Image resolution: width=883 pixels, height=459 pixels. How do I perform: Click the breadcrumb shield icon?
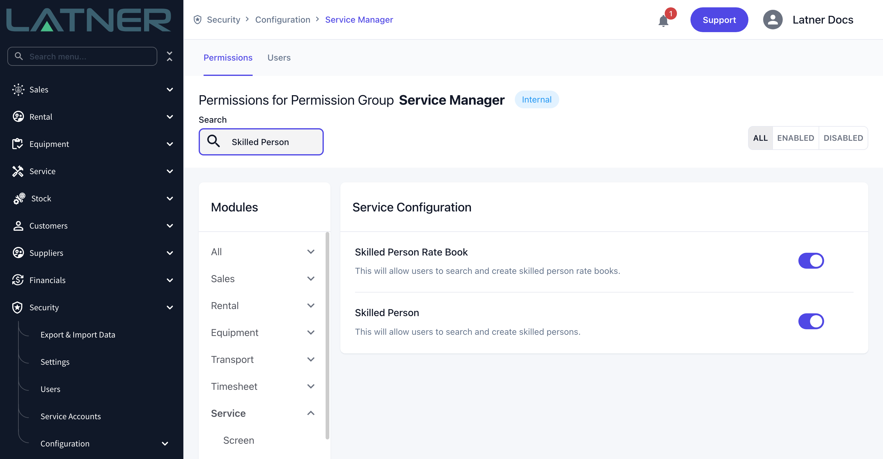[197, 20]
